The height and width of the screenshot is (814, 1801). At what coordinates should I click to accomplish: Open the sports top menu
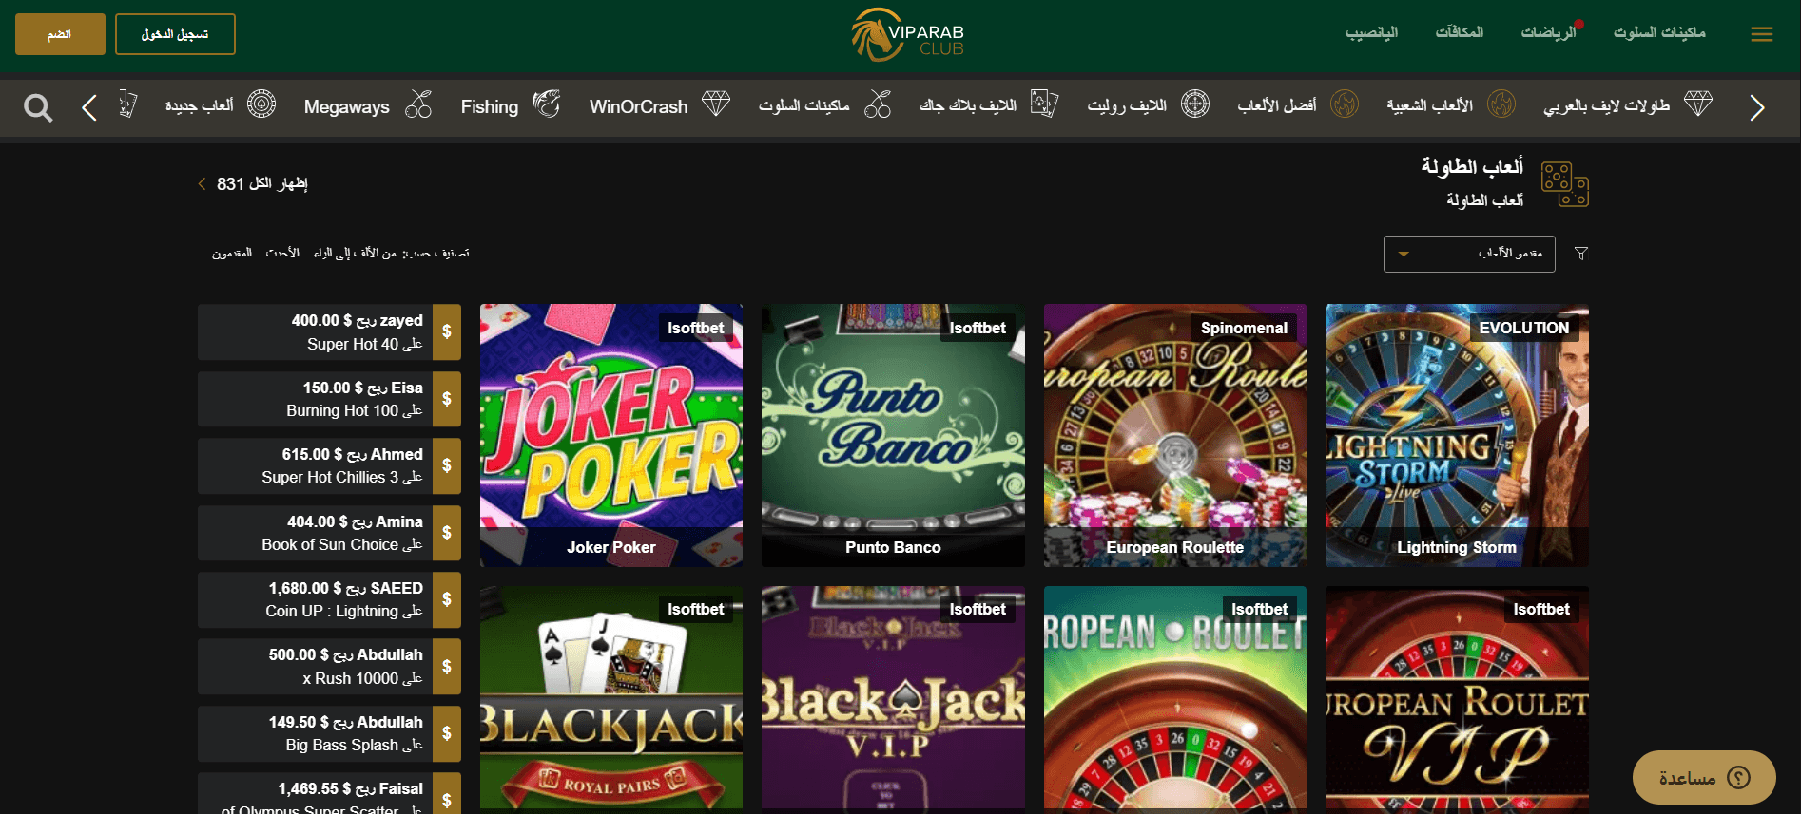coord(1549,33)
